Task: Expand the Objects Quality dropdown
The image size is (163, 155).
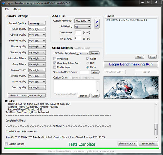Action: pos(37,35)
